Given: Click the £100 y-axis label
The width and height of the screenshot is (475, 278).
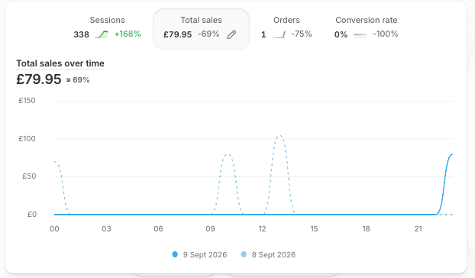Looking at the screenshot, I should pyautogui.click(x=27, y=139).
